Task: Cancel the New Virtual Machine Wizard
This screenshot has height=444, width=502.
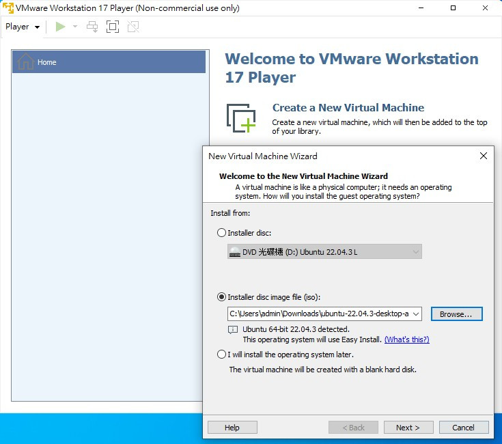Action: pyautogui.click(x=464, y=428)
